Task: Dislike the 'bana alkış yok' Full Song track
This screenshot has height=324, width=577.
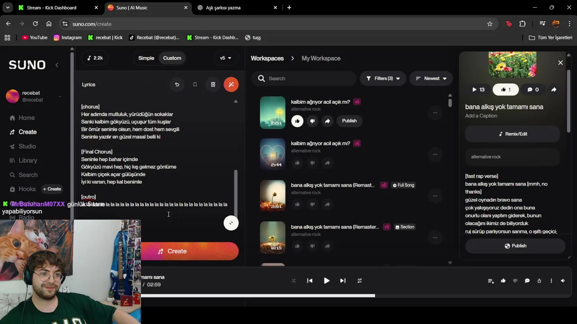Action: [312, 204]
